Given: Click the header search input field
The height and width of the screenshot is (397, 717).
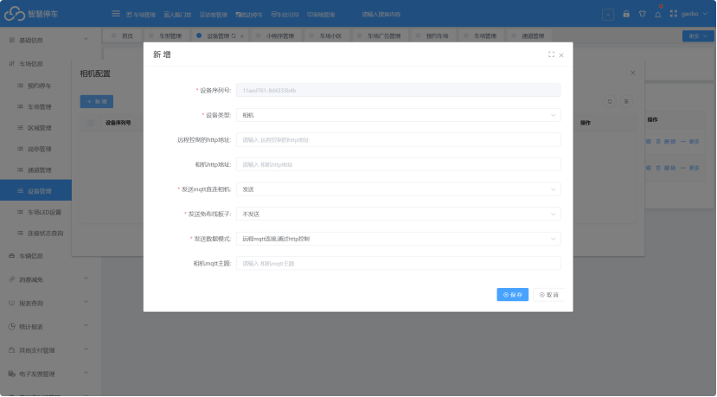Looking at the screenshot, I should click(x=381, y=15).
